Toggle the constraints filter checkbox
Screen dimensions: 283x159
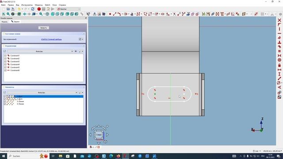[5, 51]
